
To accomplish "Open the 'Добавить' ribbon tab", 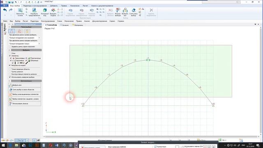I will point(54,6).
